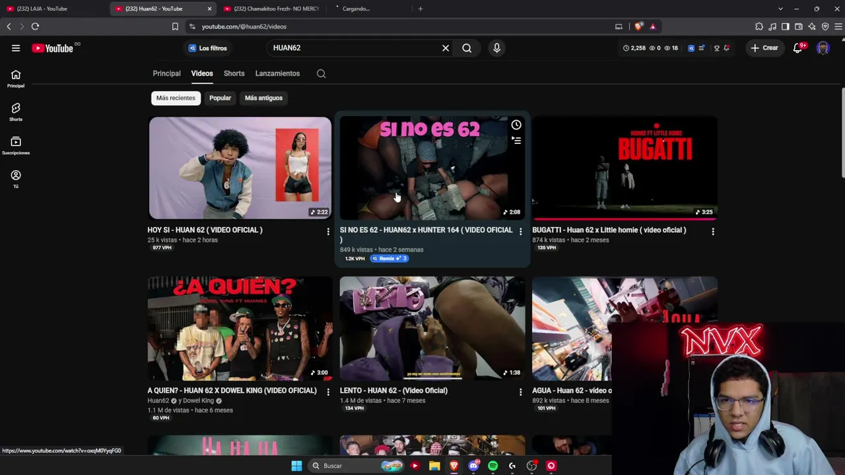This screenshot has height=475, width=845.
Task: Open the Tú section in sidebar
Action: click(16, 179)
